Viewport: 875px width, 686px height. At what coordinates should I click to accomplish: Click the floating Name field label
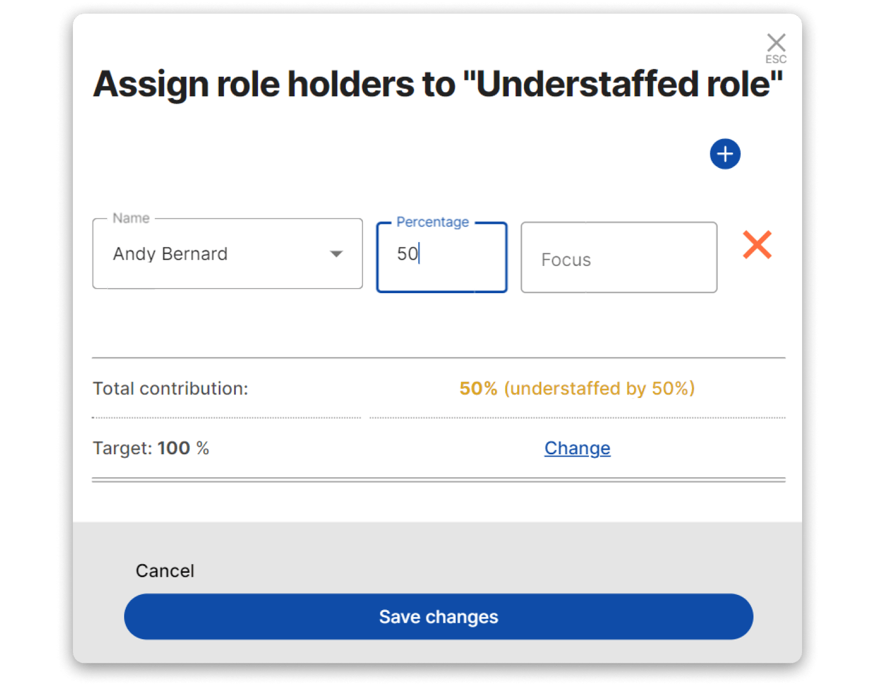tap(131, 219)
